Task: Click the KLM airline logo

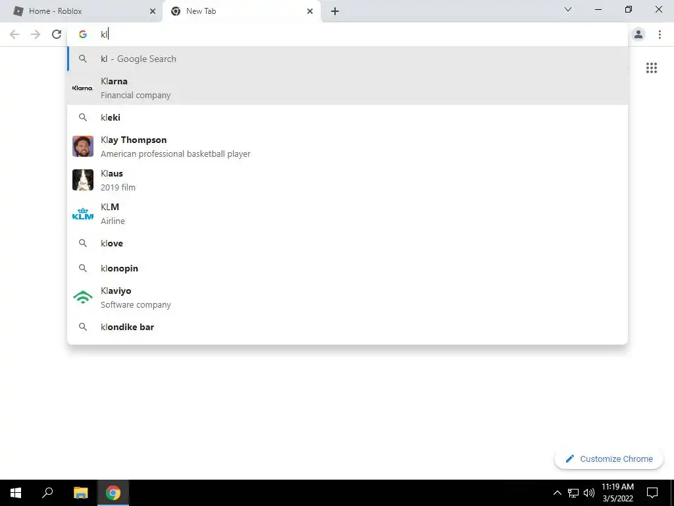Action: pos(82,213)
